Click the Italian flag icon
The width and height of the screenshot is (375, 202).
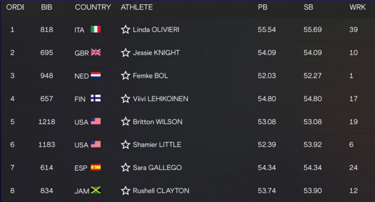[x=96, y=29]
